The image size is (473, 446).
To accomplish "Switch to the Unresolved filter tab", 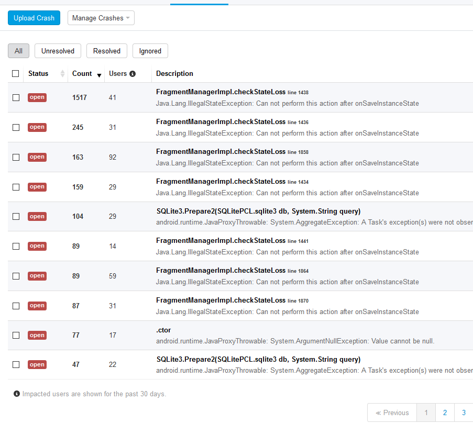I will (x=57, y=51).
